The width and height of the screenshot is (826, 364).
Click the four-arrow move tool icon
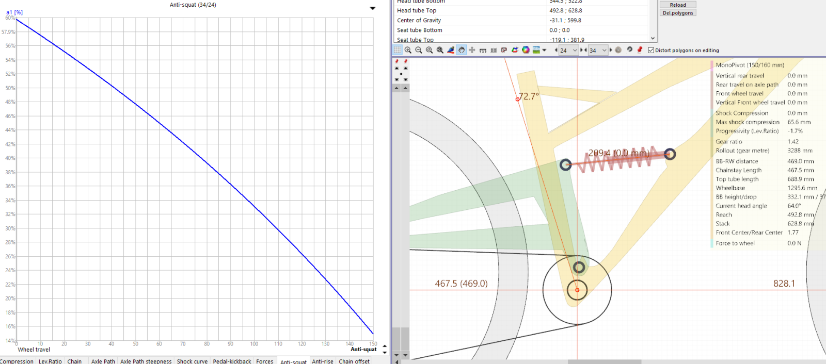click(472, 50)
